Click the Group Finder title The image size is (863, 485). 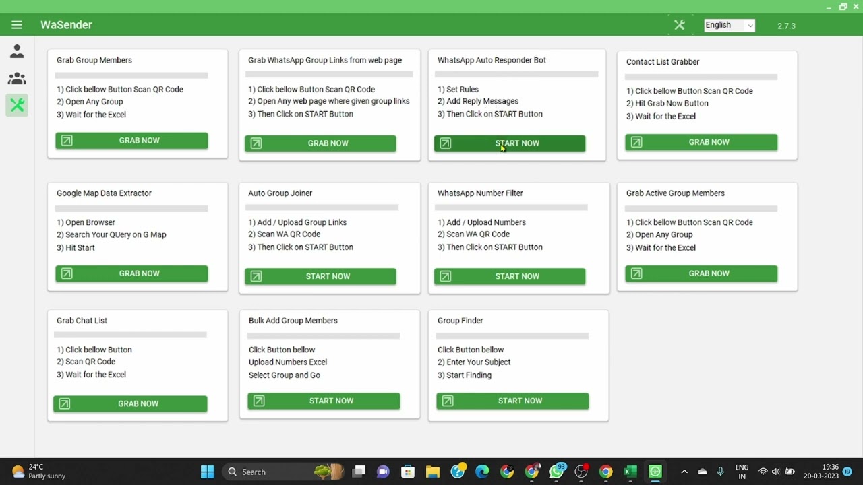click(460, 321)
